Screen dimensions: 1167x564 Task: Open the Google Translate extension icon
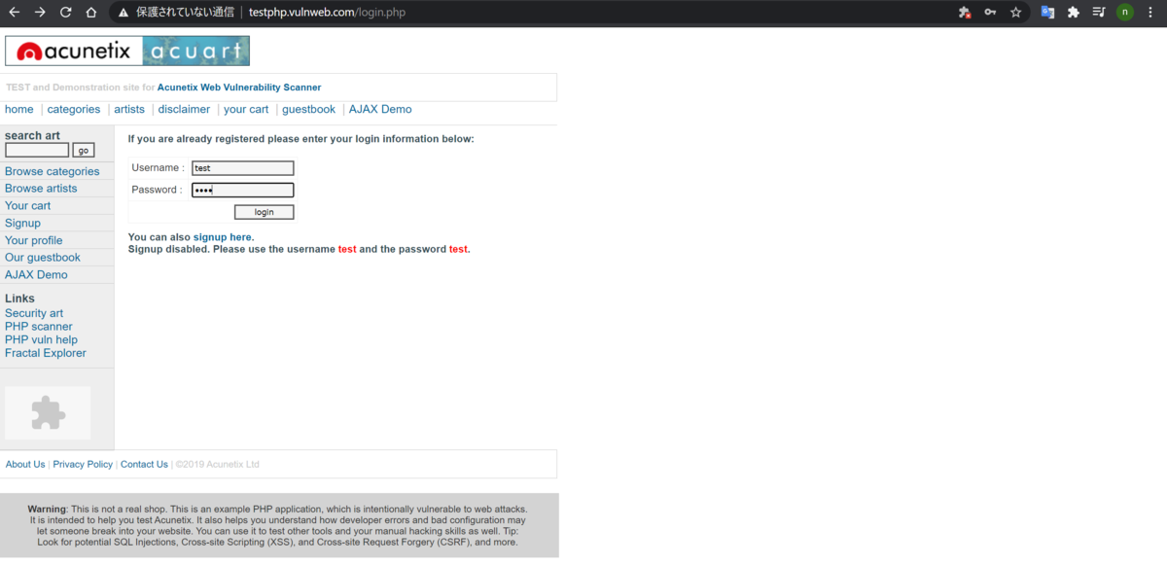1048,13
